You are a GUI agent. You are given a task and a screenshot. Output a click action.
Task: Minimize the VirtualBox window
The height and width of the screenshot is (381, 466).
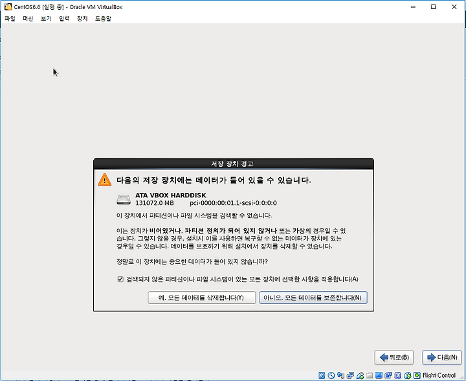(x=413, y=7)
